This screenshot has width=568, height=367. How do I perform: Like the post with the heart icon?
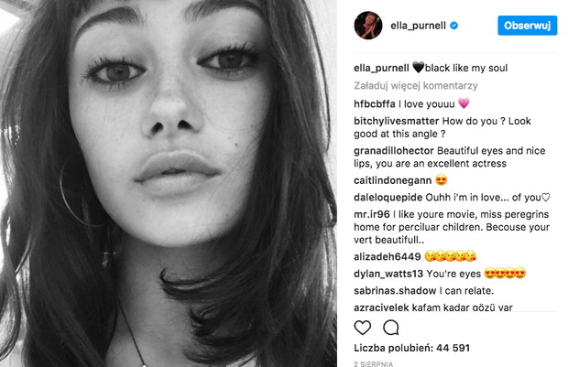tap(362, 327)
